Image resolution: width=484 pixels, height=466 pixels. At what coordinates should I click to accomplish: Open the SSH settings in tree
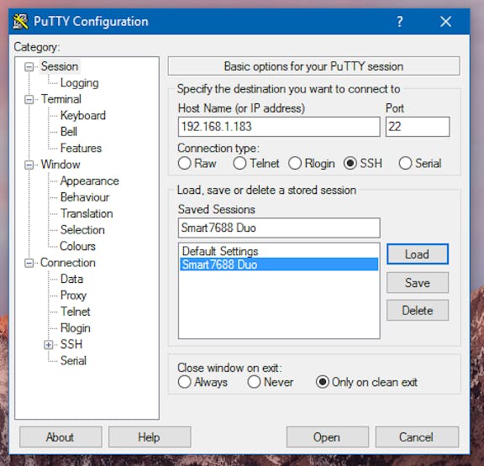71,344
